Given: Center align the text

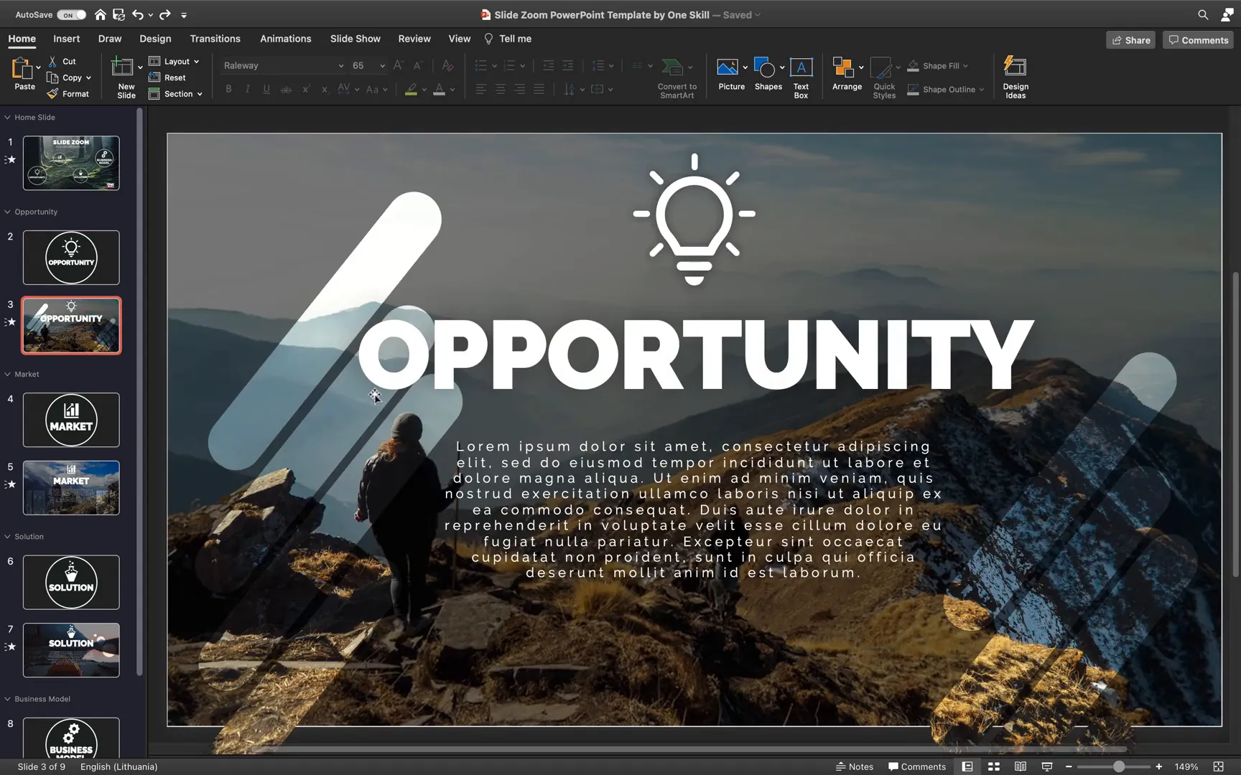Looking at the screenshot, I should pos(500,89).
